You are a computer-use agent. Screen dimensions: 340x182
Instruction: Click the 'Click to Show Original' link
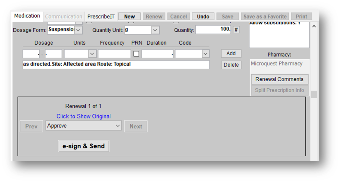(x=83, y=116)
